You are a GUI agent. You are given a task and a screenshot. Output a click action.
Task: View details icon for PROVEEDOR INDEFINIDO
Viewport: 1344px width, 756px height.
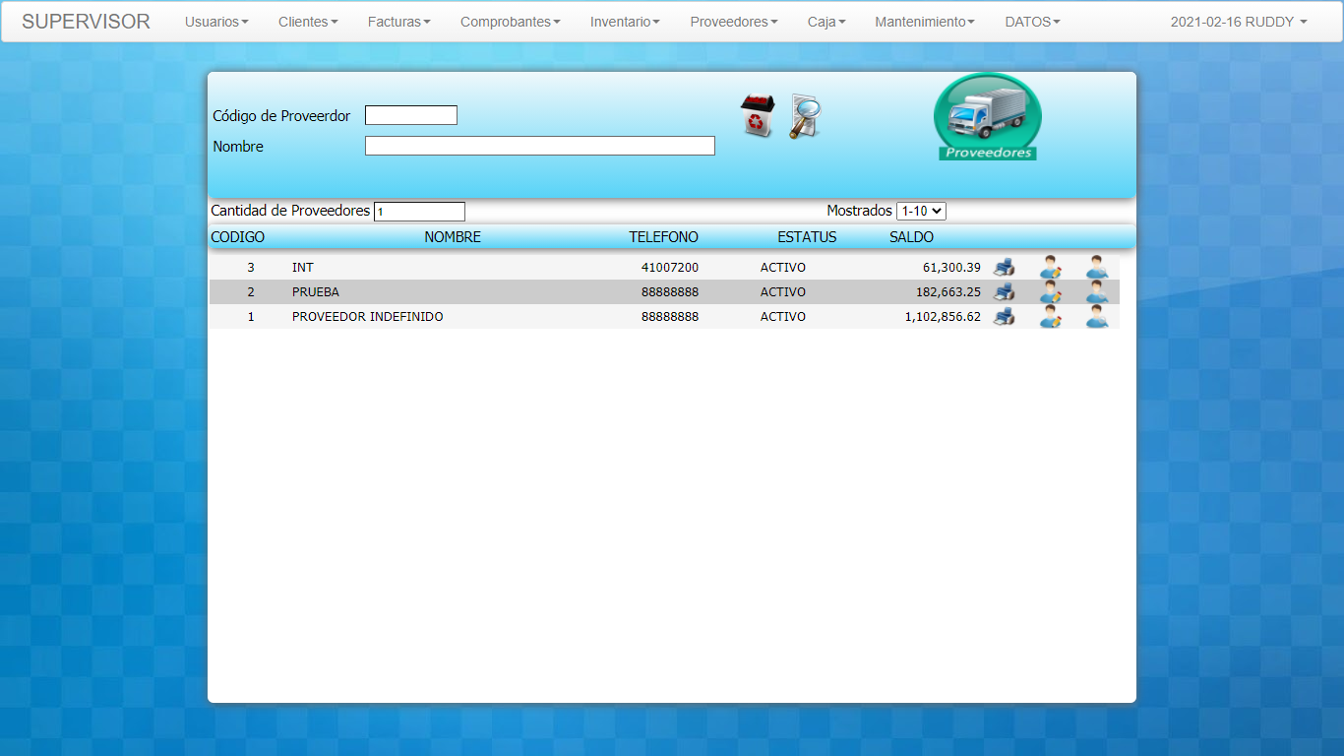(1096, 317)
